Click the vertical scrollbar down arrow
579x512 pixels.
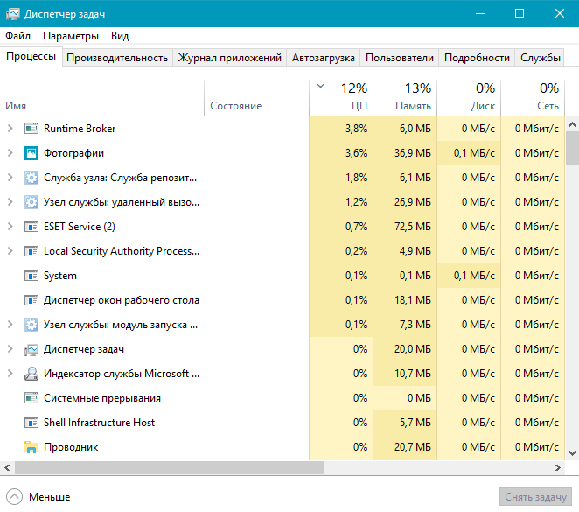[x=572, y=452]
